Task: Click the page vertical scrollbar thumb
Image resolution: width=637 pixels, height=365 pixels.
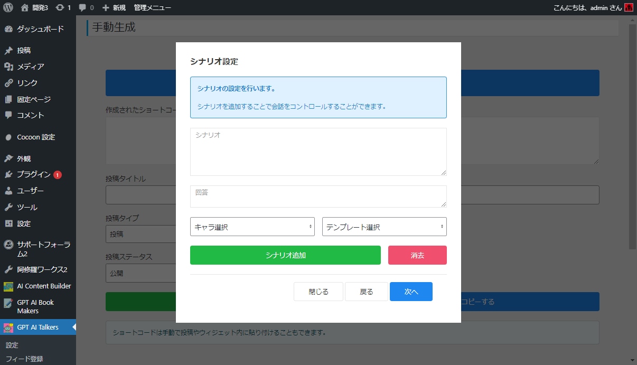Action: [x=632, y=136]
